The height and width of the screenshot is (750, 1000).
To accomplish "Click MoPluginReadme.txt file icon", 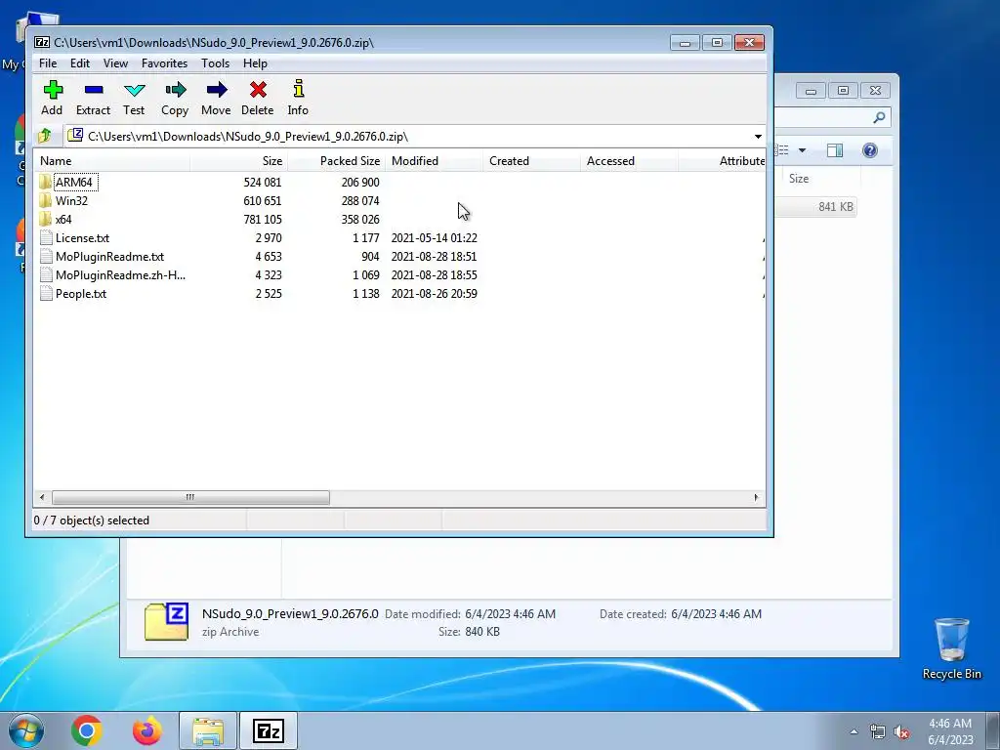I will 45,257.
